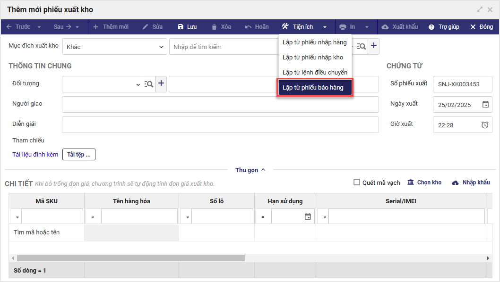Click search-list icon beside top search field

[361, 47]
